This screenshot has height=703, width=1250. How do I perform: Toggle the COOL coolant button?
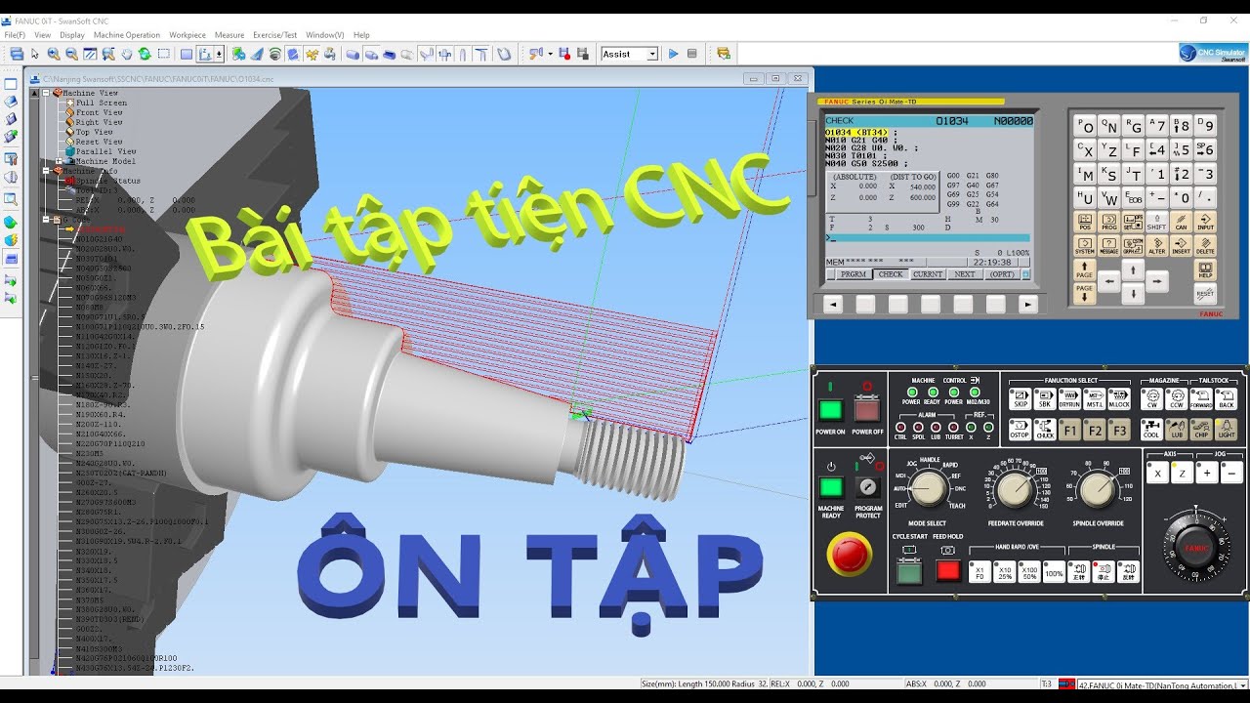pyautogui.click(x=1152, y=430)
